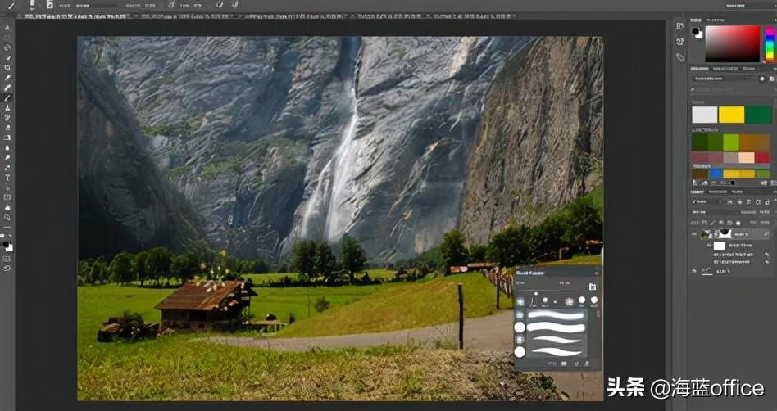Open the brush panel folder icon
This screenshot has width=777, height=411.
tap(593, 287)
